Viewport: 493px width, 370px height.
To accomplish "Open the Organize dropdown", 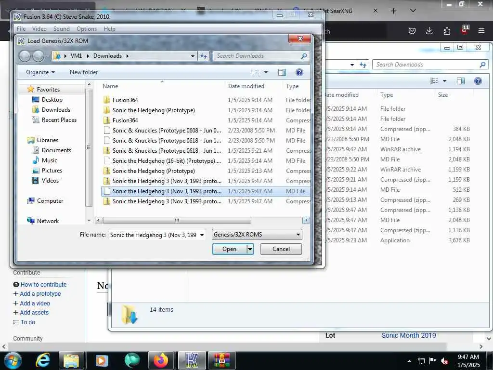I will [x=40, y=72].
